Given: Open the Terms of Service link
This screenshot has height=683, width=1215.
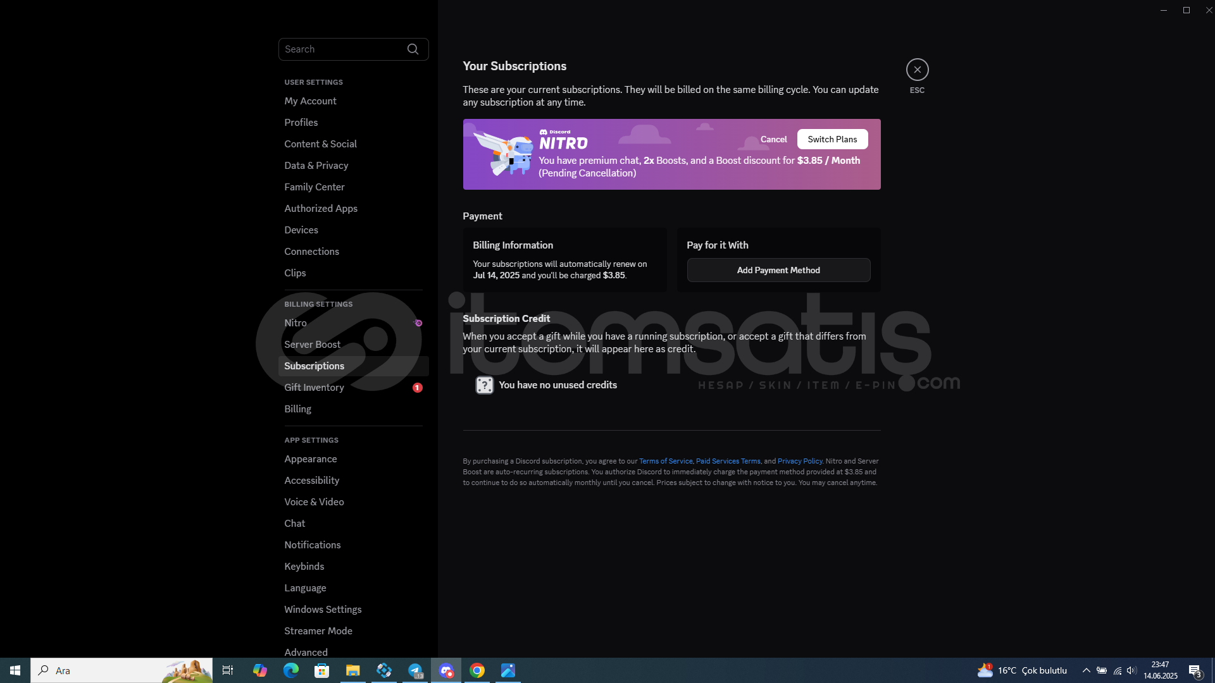Looking at the screenshot, I should [x=666, y=461].
